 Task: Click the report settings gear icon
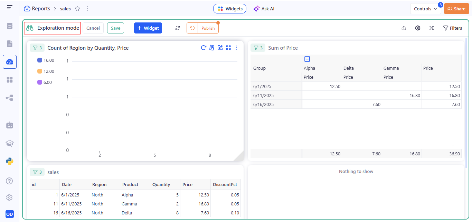point(417,28)
